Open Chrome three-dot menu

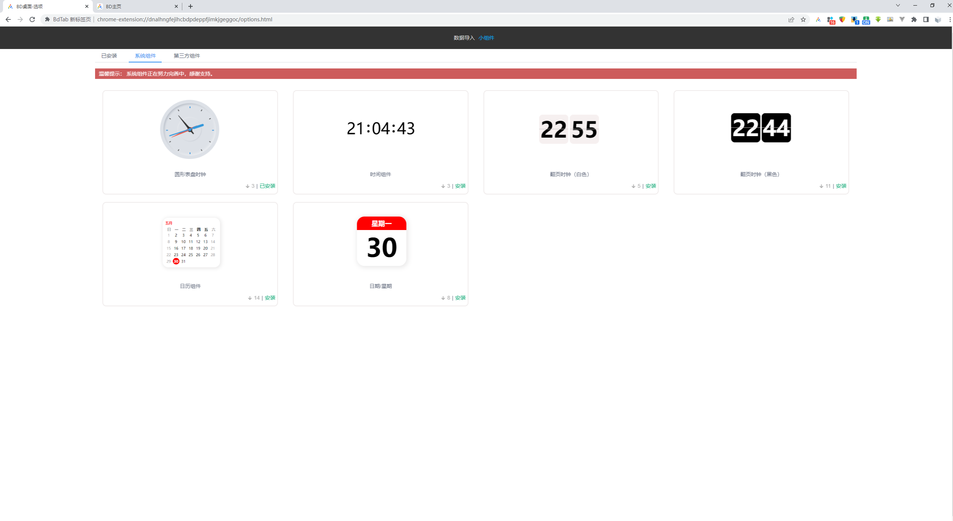click(x=950, y=19)
